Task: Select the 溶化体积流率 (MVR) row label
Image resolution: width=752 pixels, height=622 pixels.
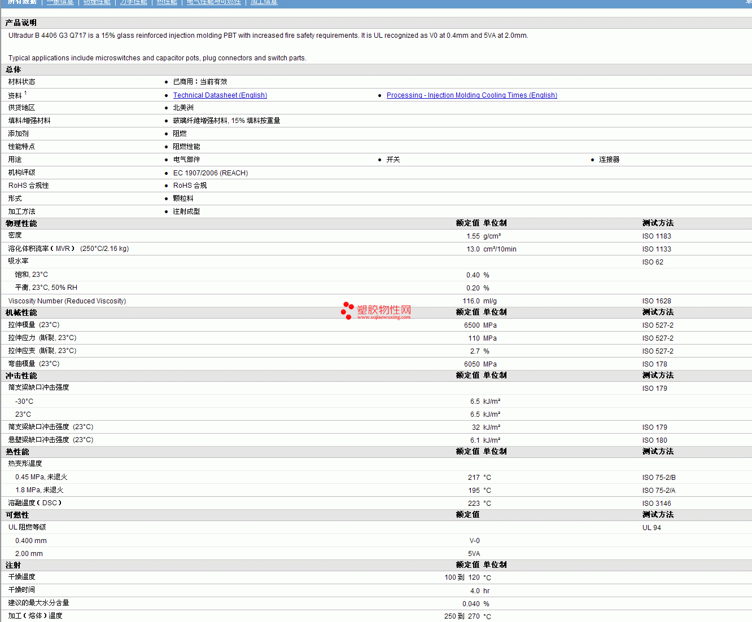Action: (x=68, y=249)
